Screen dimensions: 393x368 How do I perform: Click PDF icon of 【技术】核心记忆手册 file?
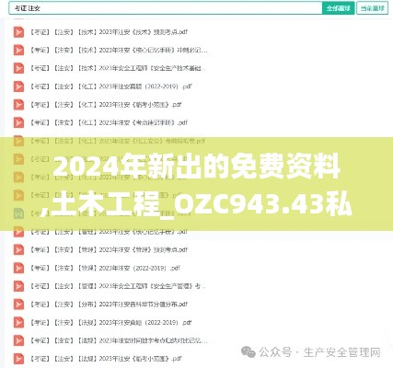pos(18,50)
